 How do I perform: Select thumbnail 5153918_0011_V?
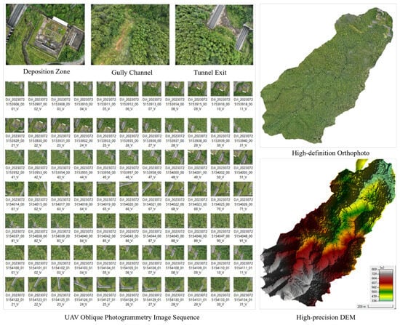(243, 89)
